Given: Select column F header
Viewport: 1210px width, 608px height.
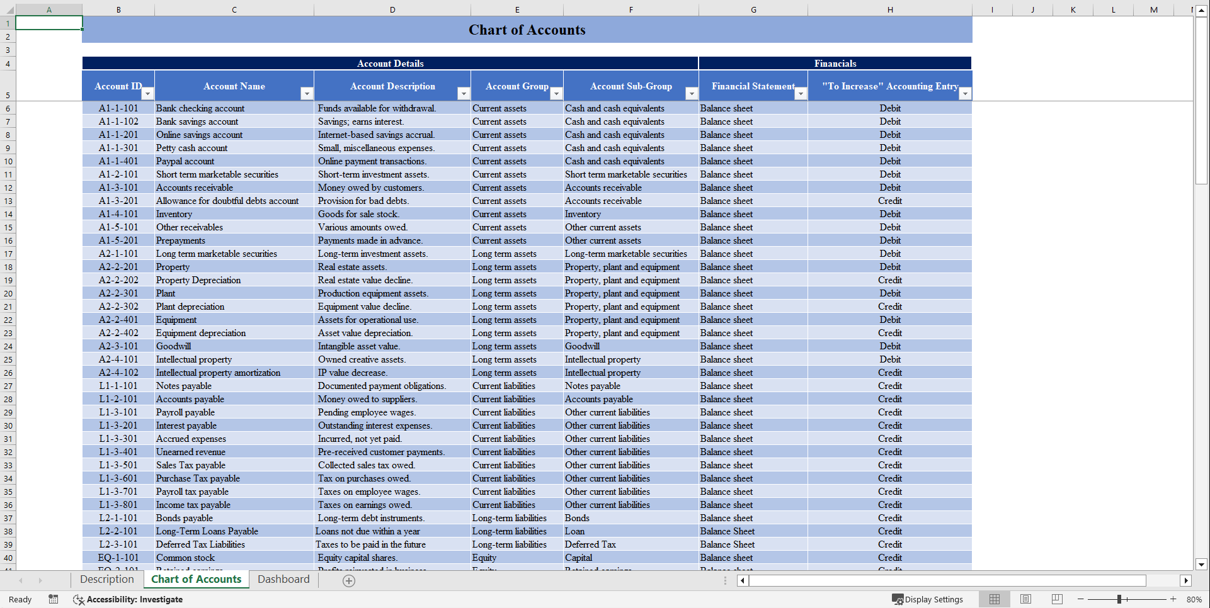Looking at the screenshot, I should pos(631,9).
